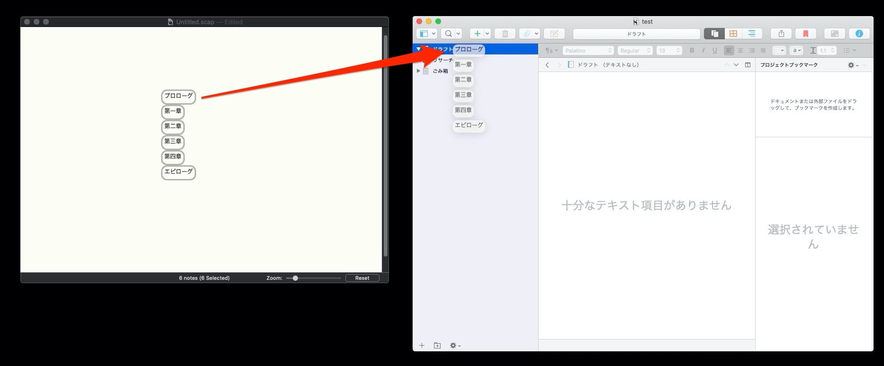884x366 pixels.
Task: Click the Scapple vertical scrollbar
Action: coord(386,146)
